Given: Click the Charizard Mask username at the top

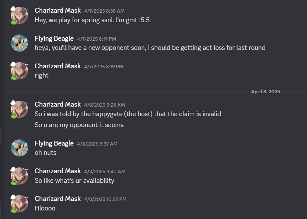Looking at the screenshot, I should click(x=57, y=10).
